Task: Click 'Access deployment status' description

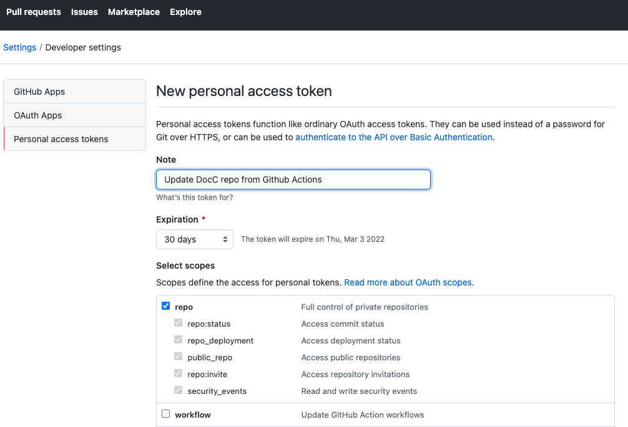Action: click(351, 340)
